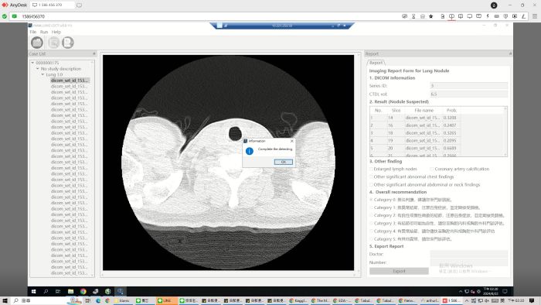Check Coronary artery calcification checkbox
Image resolution: width=541 pixels, height=305 pixels.
[431, 169]
